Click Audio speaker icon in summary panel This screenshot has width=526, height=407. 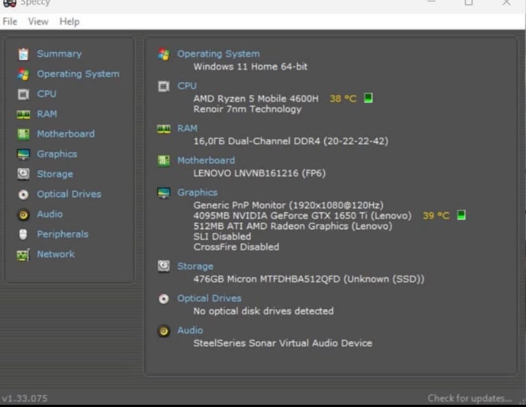pos(164,331)
